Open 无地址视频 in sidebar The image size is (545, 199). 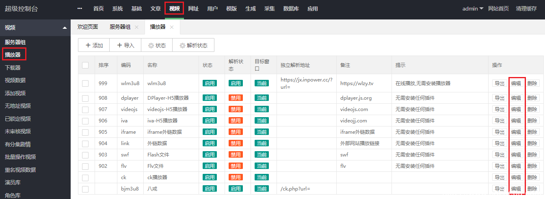pos(18,106)
